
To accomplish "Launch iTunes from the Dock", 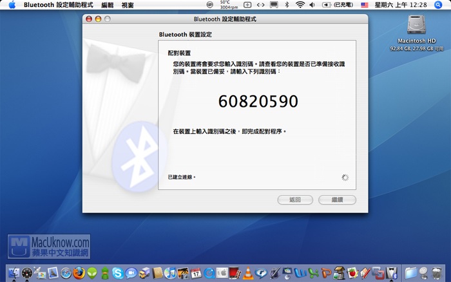I will pyautogui.click(x=170, y=273).
